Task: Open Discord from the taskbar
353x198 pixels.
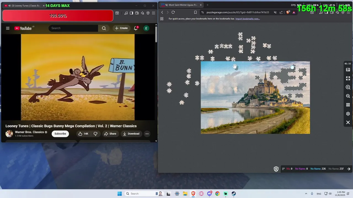Action: click(x=210, y=194)
